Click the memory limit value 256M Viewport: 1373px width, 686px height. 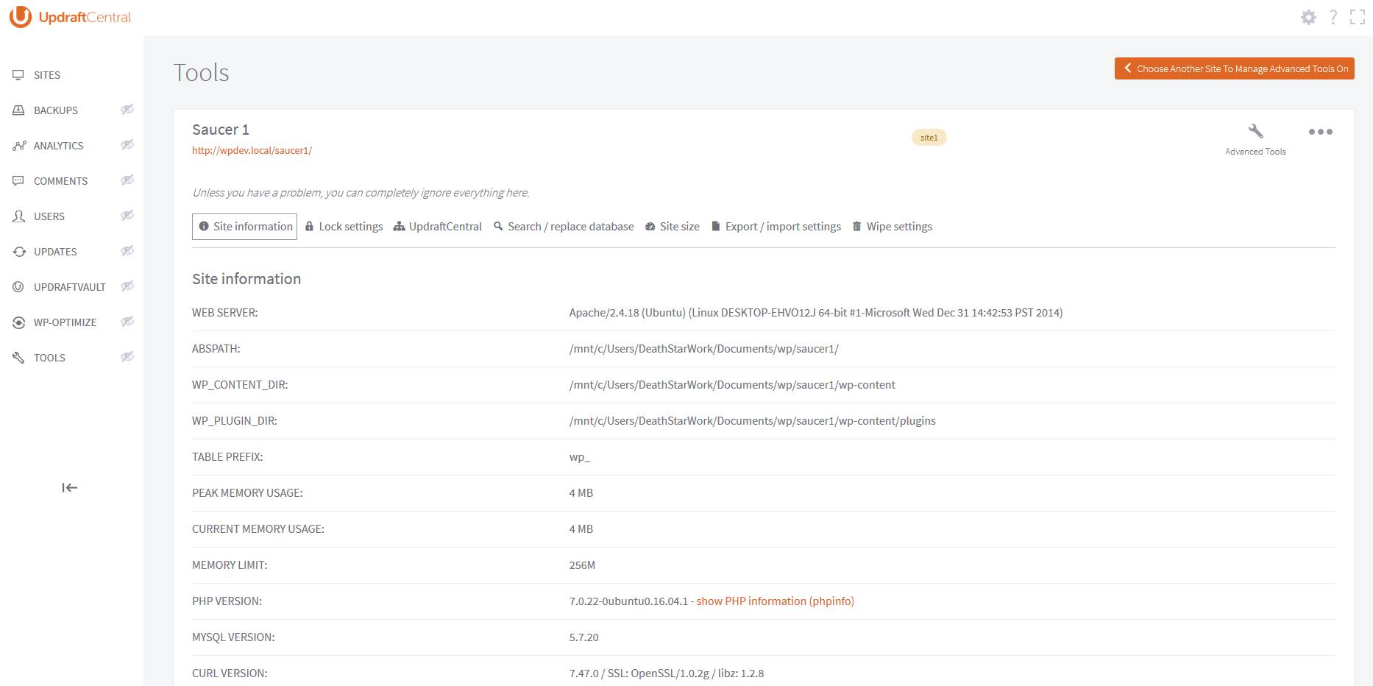(582, 565)
